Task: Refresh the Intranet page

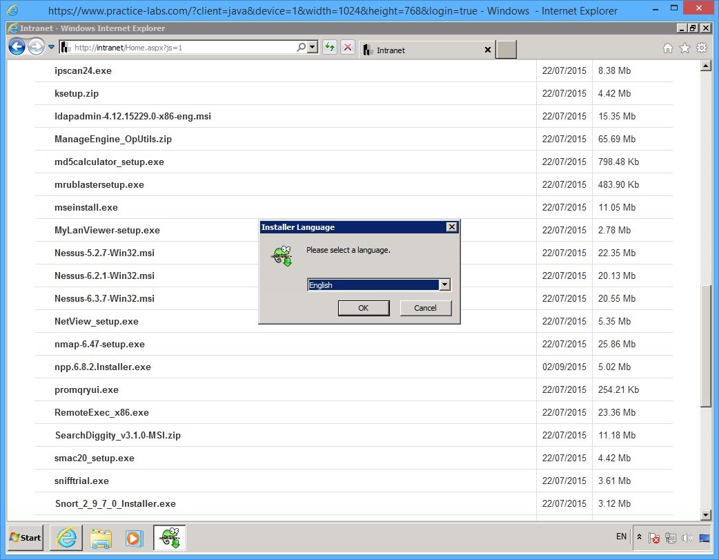Action: pyautogui.click(x=330, y=47)
